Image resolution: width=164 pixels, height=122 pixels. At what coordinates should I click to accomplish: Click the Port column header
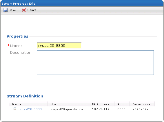point(122,104)
